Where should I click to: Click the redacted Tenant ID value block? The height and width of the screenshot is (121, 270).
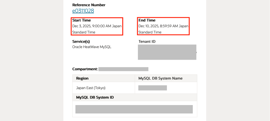click(x=167, y=52)
